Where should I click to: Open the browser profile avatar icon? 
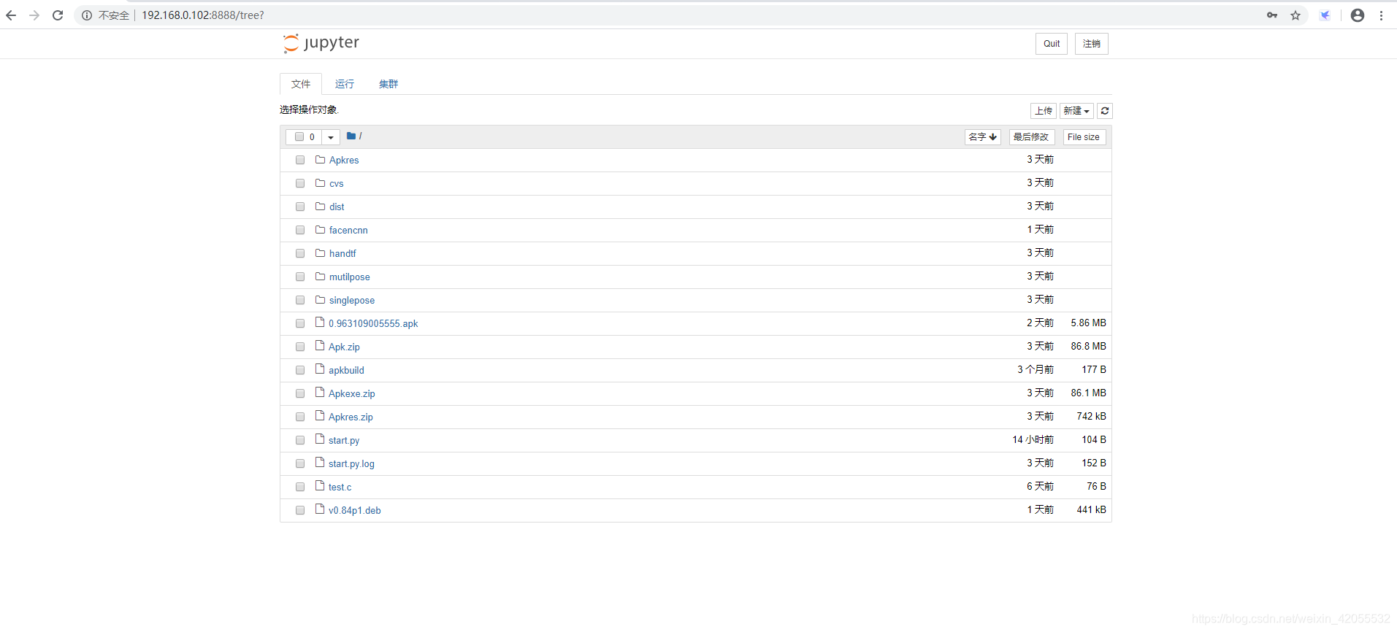[1358, 15]
